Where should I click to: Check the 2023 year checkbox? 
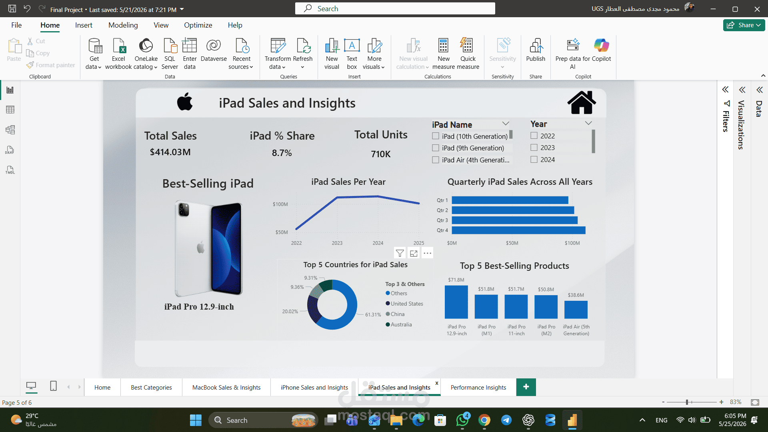[x=534, y=147]
